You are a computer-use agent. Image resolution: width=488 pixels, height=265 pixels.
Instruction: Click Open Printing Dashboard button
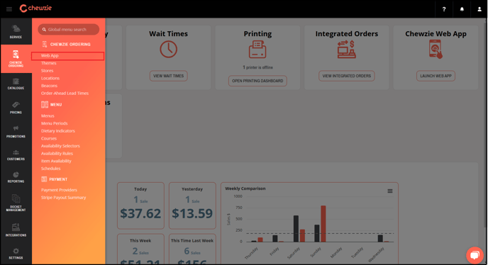(x=257, y=81)
